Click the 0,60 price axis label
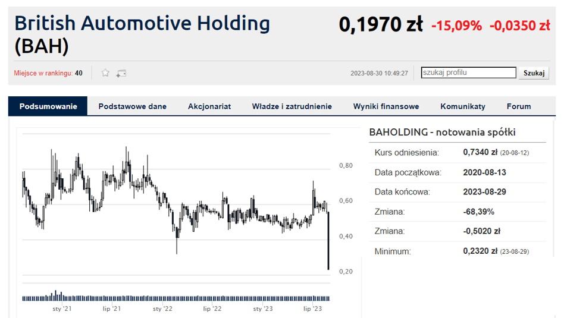564x318 pixels. [346, 200]
